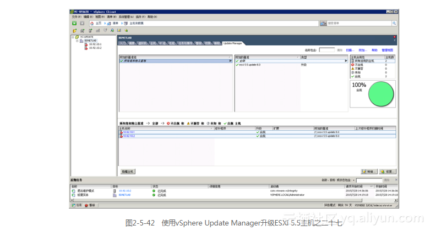Image resolution: width=430 pixels, height=231 pixels.
Task: Select host 10.92.10.2 in the tree
Action: 95,48
